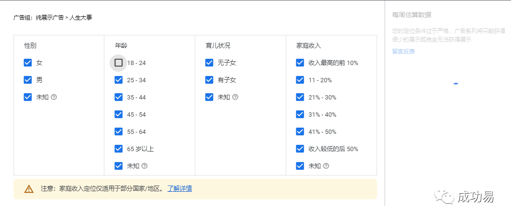The height and width of the screenshot is (219, 511).
Task: Click 人生大事 in the breadcrumb
Action: pos(81,18)
